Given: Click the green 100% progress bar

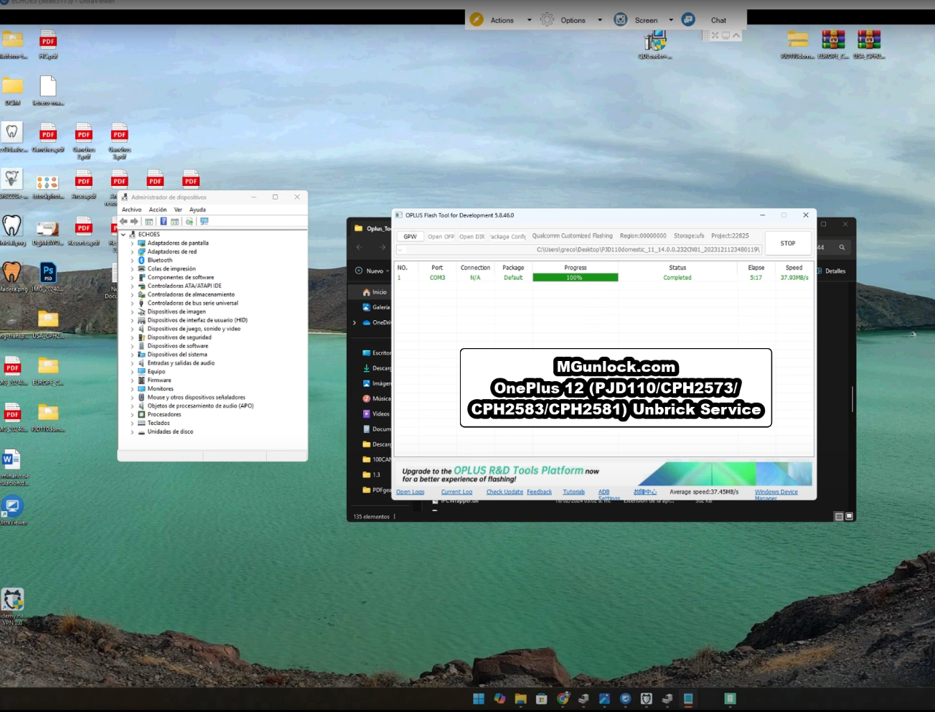Looking at the screenshot, I should click(x=575, y=278).
